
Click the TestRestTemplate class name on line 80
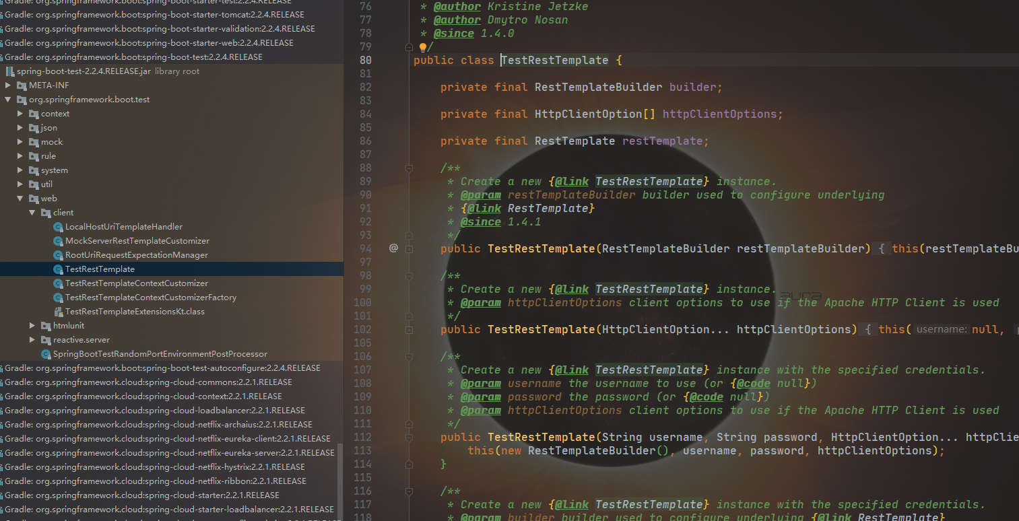[555, 61]
